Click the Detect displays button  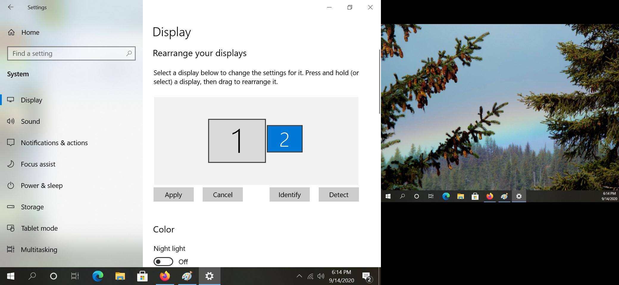[x=339, y=194]
